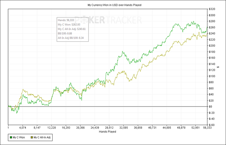This screenshot has width=226, height=145.
Task: Click the $240 y-axis label
Action: click(x=212, y=34)
